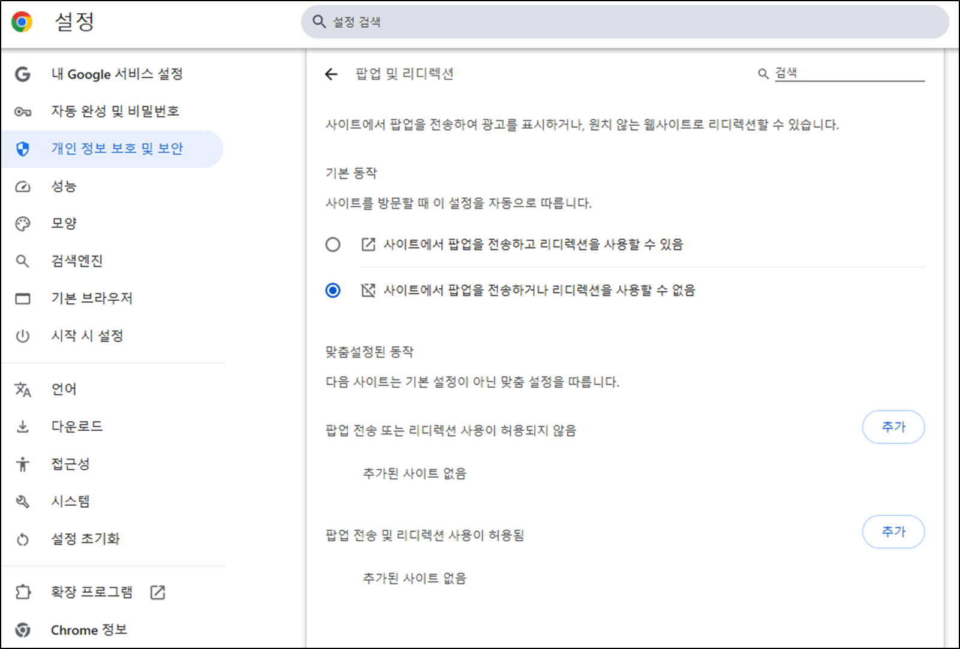Screen dimensions: 960x649
Task: Select radio allowing sites to send popups
Action: pos(333,244)
